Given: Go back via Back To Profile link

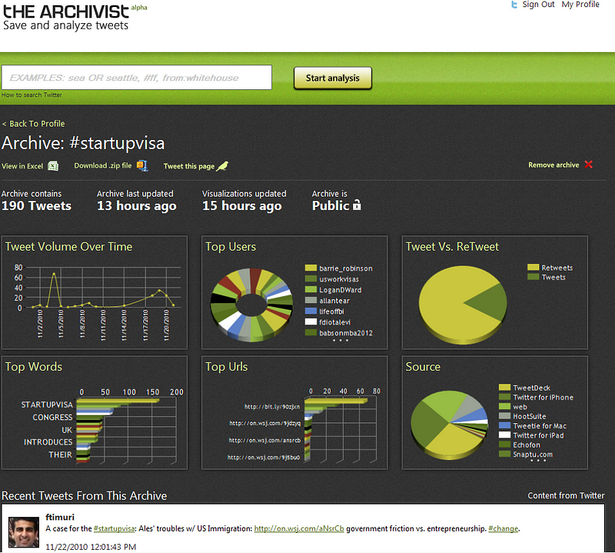Looking at the screenshot, I should [x=33, y=124].
